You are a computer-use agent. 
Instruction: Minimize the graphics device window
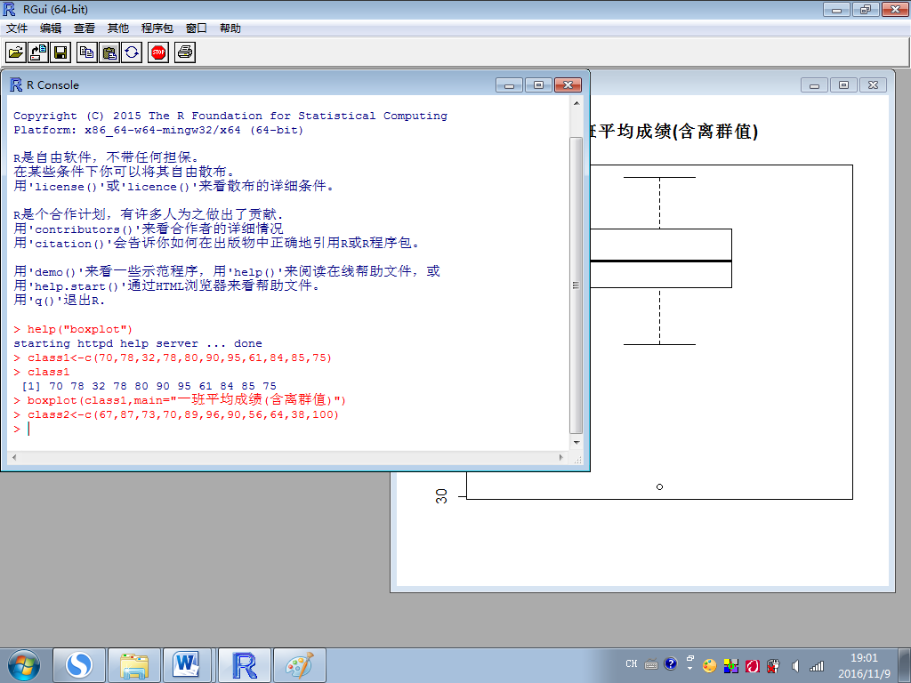click(814, 85)
